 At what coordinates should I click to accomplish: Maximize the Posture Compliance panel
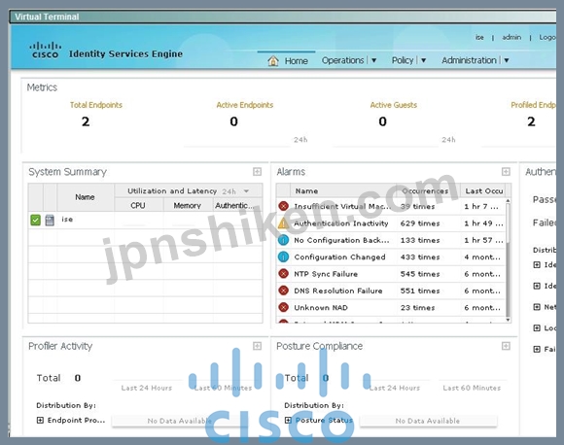[x=506, y=346]
